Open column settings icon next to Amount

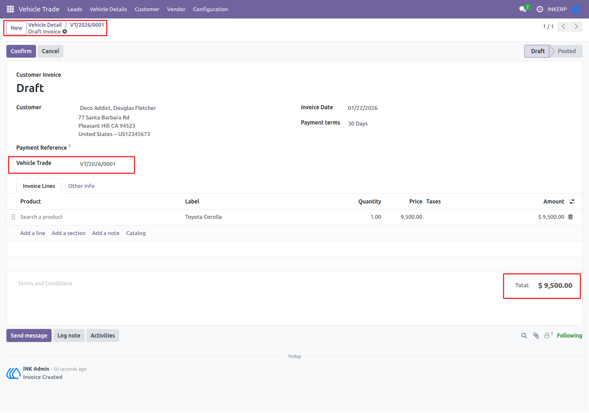[572, 202]
